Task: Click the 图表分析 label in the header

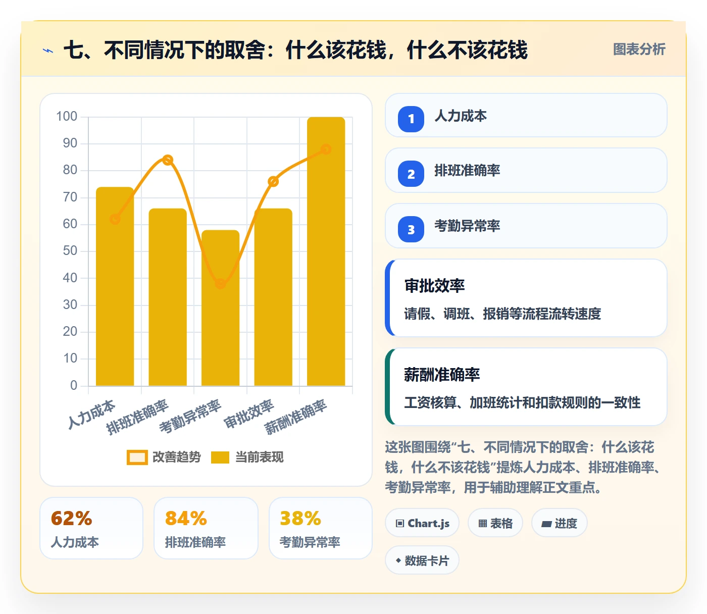Action: click(x=639, y=49)
